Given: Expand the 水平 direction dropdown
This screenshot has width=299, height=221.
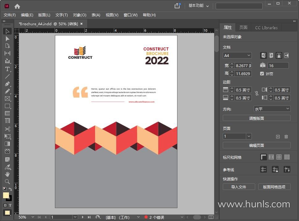Looking at the screenshot, I should coord(272,109).
